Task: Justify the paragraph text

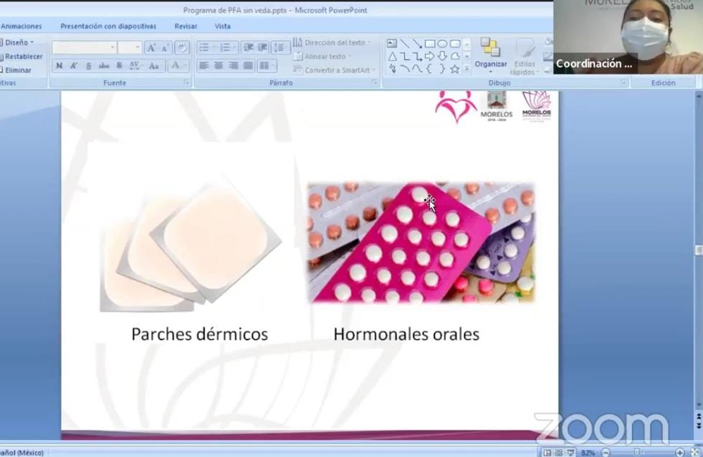Action: (x=248, y=66)
